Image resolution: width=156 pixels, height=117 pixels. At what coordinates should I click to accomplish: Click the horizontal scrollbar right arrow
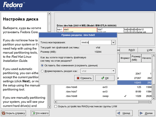(x=150, y=102)
